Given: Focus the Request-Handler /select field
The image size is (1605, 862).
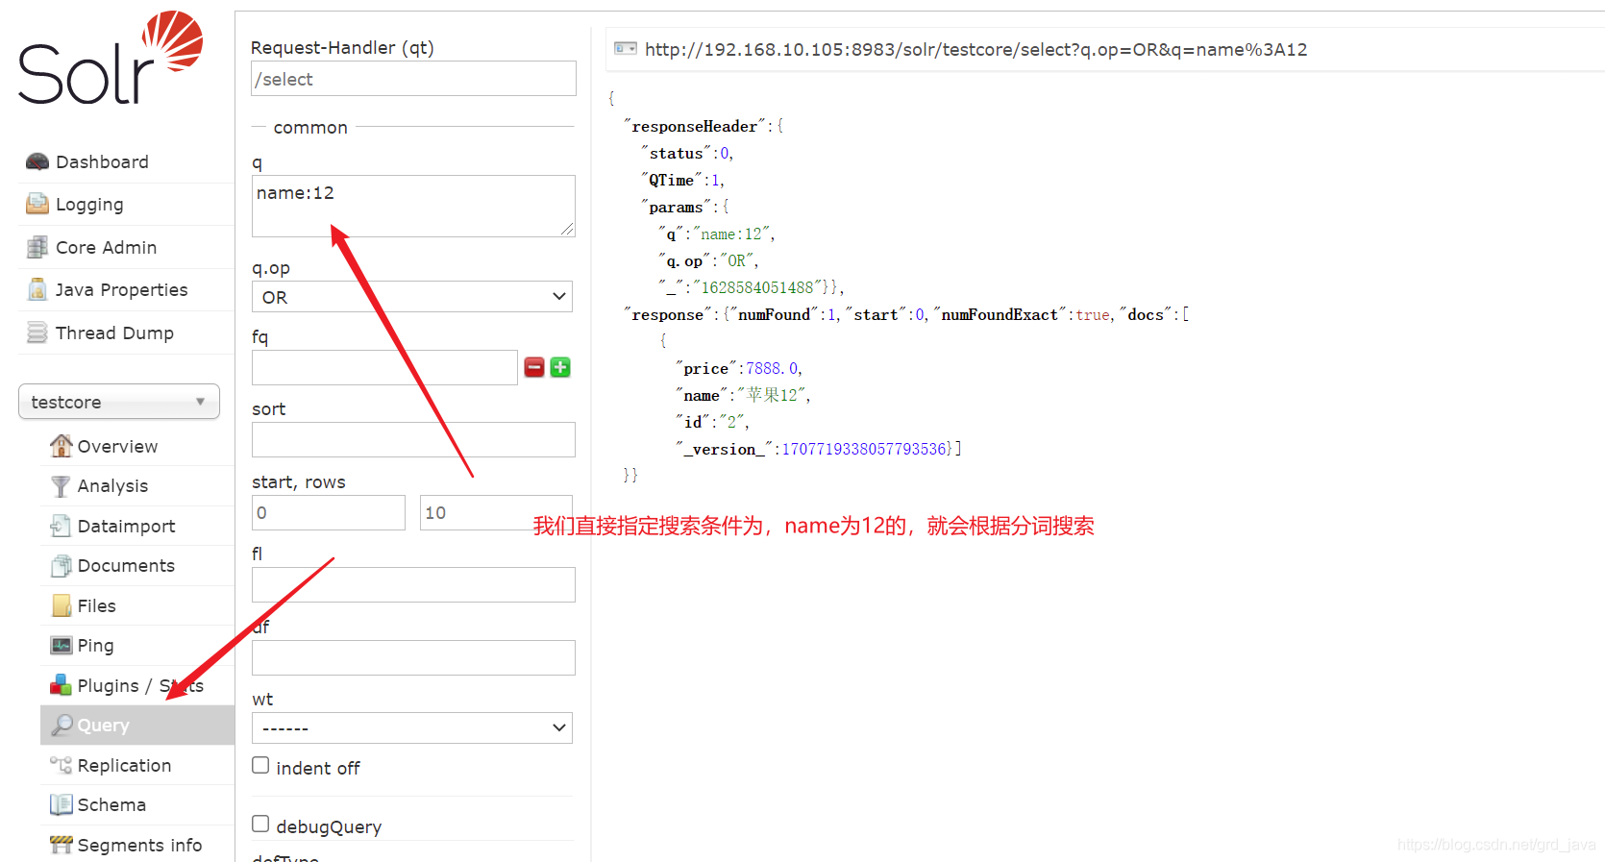Looking at the screenshot, I should (x=413, y=79).
